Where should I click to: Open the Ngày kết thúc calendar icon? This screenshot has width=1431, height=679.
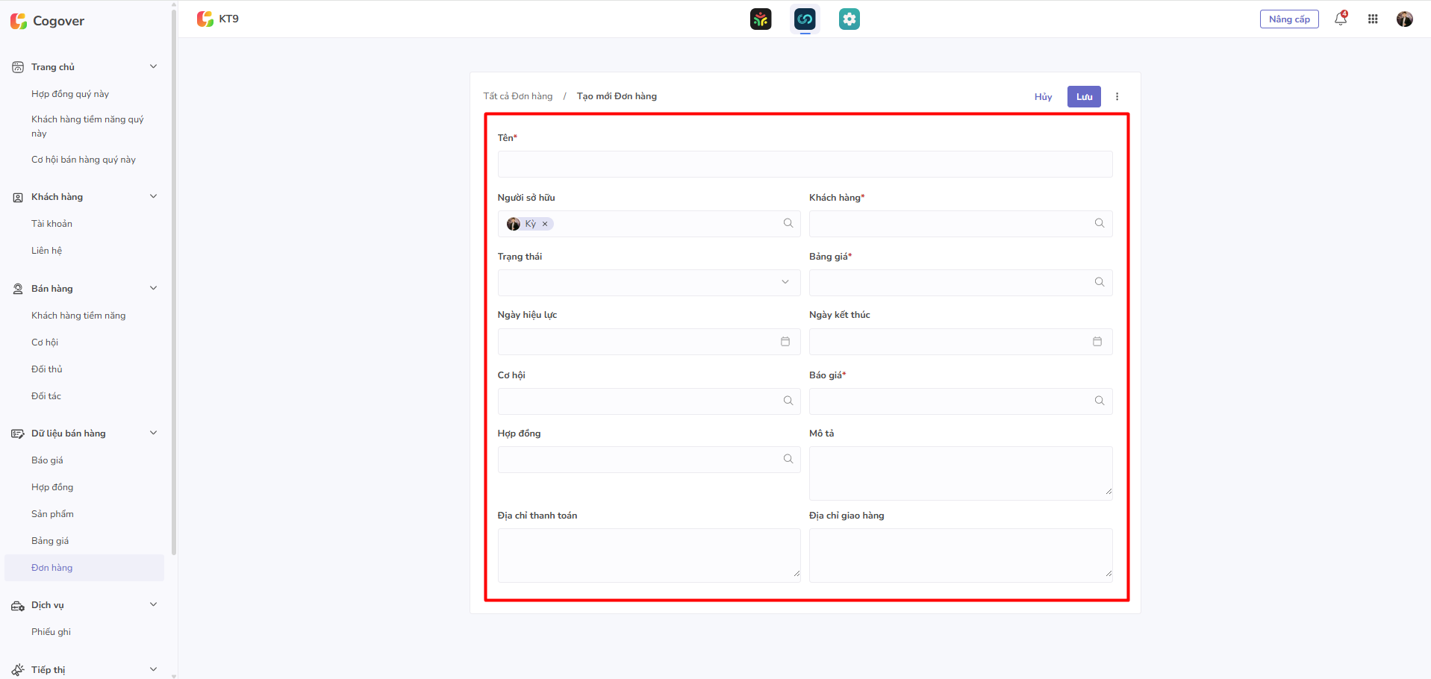pos(1097,342)
